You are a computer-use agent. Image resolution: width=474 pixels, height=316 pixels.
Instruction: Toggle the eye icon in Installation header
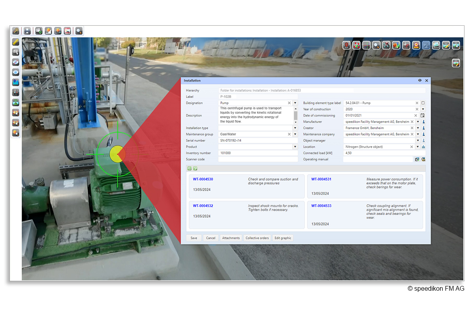click(420, 81)
